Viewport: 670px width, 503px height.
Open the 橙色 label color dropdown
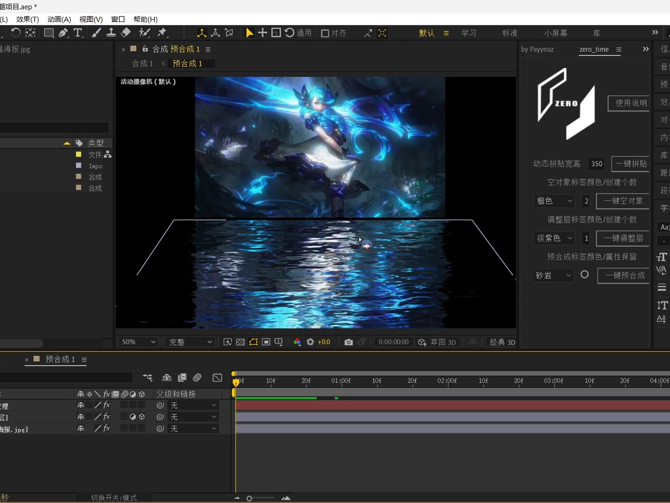coord(554,201)
